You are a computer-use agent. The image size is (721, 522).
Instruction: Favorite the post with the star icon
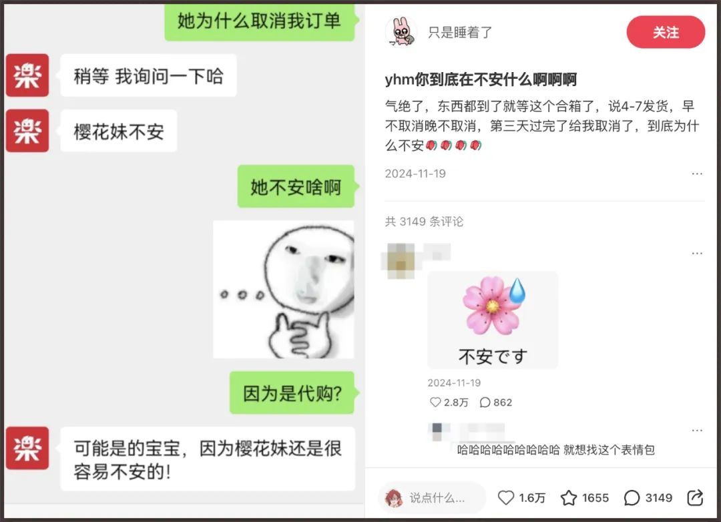(568, 497)
